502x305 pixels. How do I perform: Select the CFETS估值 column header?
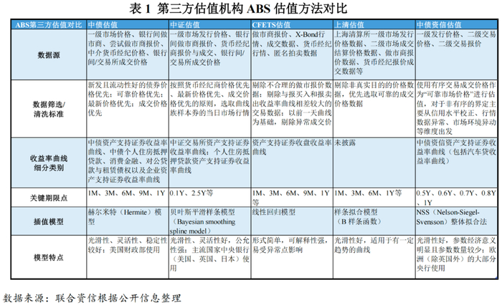click(292, 24)
